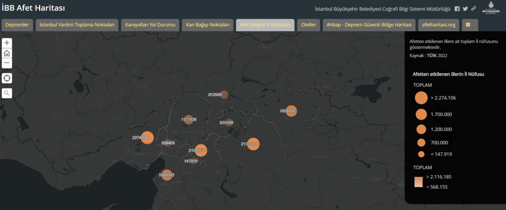506x210 pixels.
Task: Open the map search tool
Action: [7, 93]
